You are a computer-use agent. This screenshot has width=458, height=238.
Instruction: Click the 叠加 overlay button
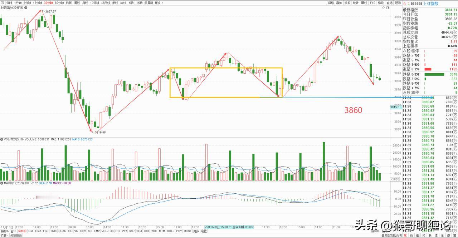tap(339, 3)
